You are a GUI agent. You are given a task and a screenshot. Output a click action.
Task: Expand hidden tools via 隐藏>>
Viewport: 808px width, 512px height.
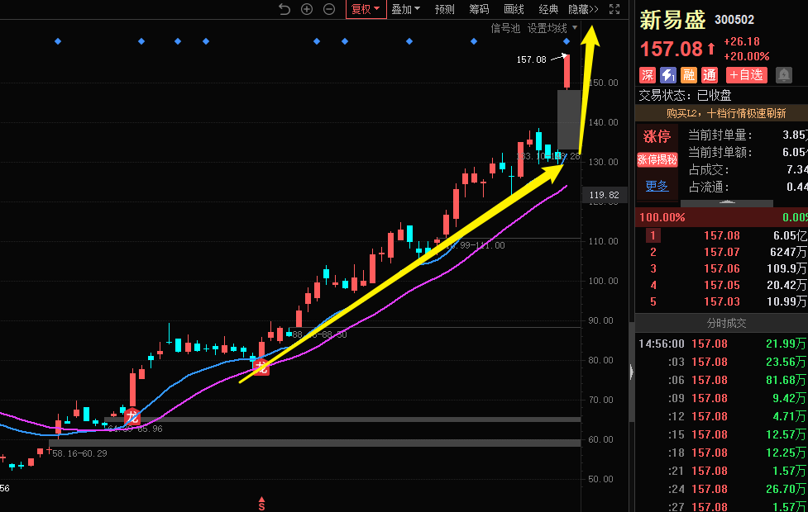pyautogui.click(x=583, y=9)
